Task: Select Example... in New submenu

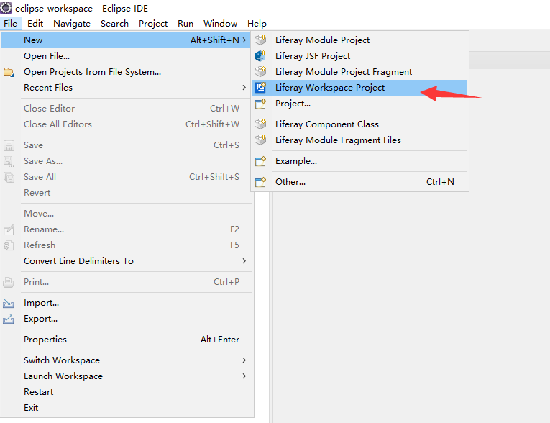Action: coord(360,161)
